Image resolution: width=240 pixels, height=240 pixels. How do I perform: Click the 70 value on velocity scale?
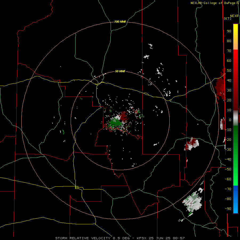[229, 51]
